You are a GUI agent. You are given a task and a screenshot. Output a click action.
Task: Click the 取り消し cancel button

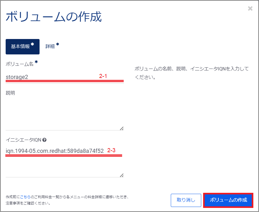[x=186, y=200]
